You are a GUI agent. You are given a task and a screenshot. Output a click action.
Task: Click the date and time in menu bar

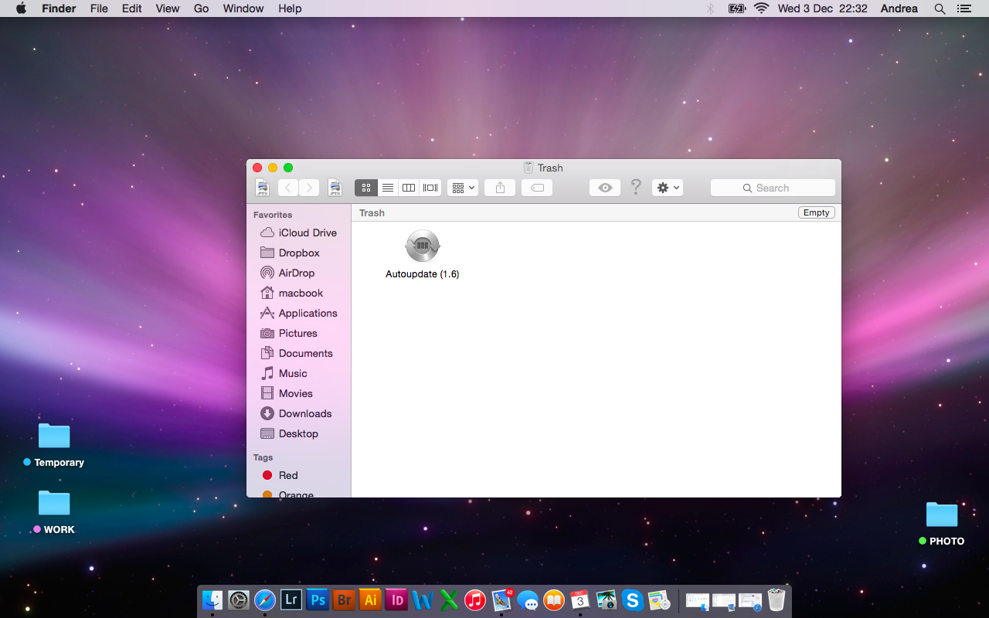[823, 8]
